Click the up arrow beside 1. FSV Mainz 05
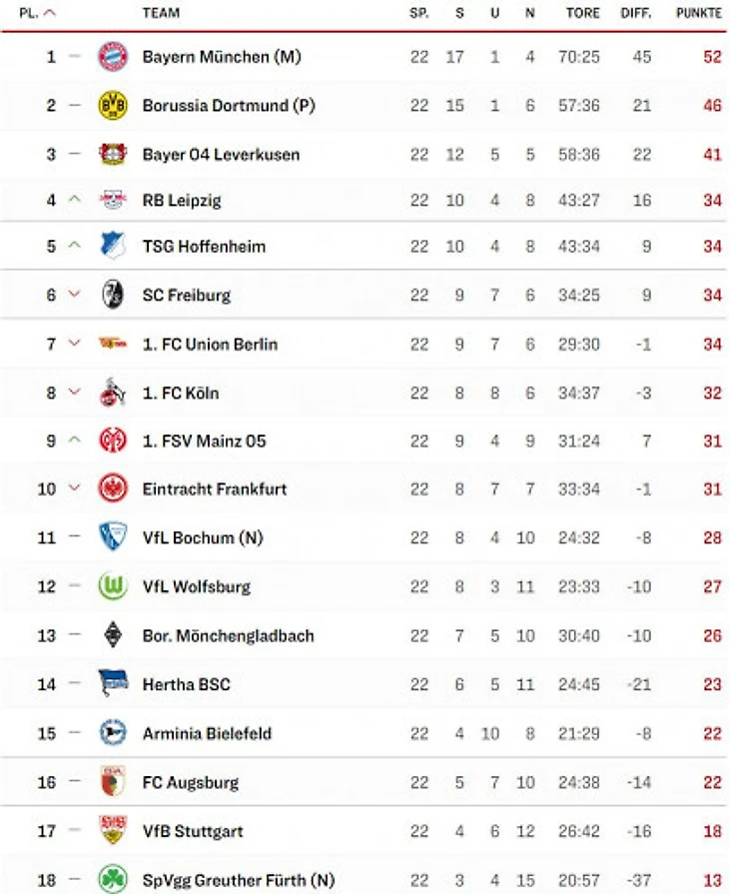729x894 pixels. pos(75,440)
